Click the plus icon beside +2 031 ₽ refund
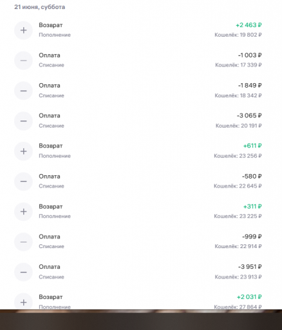Screen dimensions: 282x330 coord(23,302)
